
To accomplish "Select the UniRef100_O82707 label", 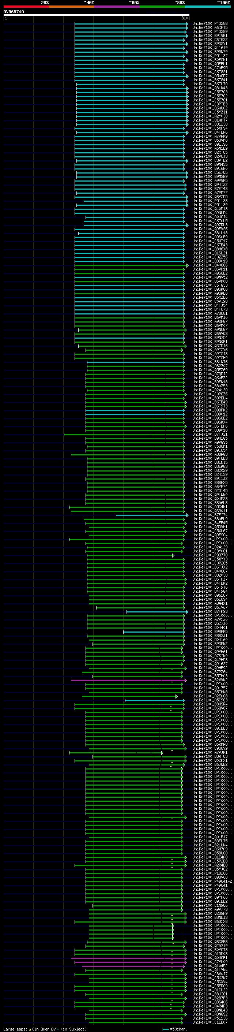I will point(210,366).
